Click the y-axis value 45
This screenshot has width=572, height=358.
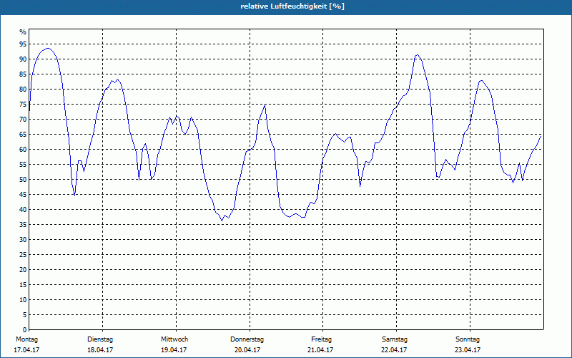[x=23, y=195]
